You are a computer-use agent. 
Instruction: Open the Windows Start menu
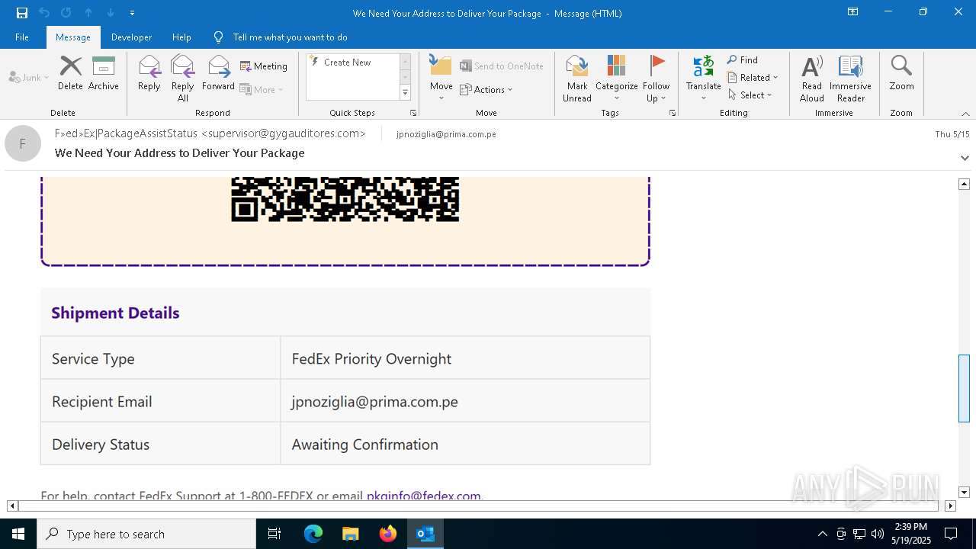(x=18, y=534)
